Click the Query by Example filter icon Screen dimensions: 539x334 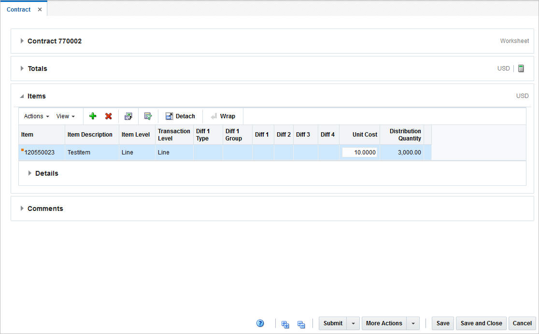(x=148, y=116)
